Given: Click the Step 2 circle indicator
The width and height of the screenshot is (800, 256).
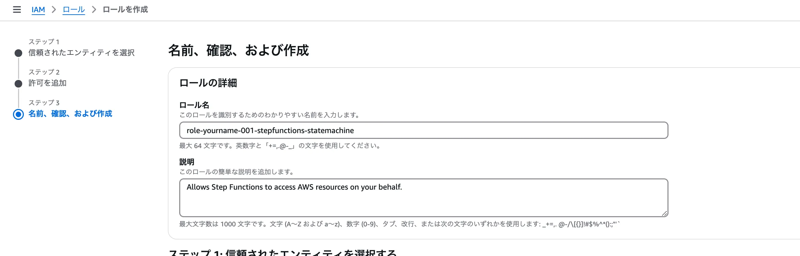Looking at the screenshot, I should tap(18, 83).
